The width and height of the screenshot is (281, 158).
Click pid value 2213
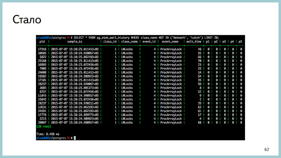pos(43,118)
